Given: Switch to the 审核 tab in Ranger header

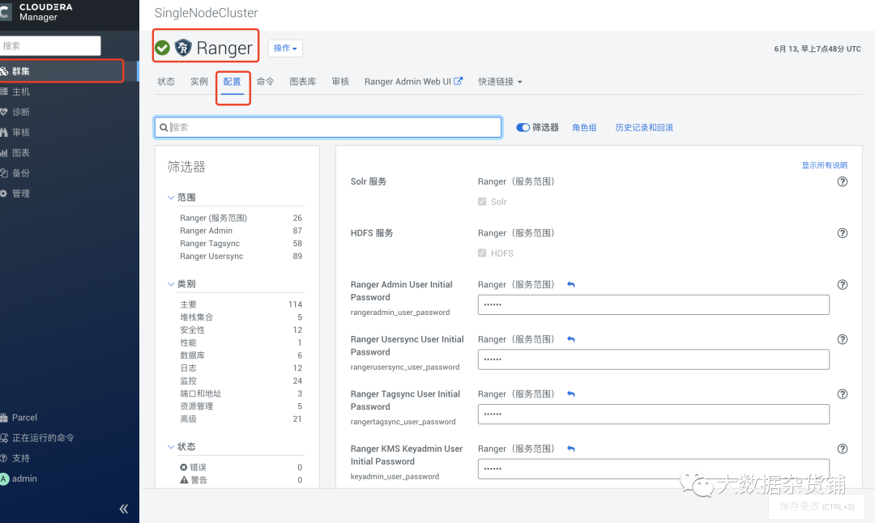Looking at the screenshot, I should point(340,82).
